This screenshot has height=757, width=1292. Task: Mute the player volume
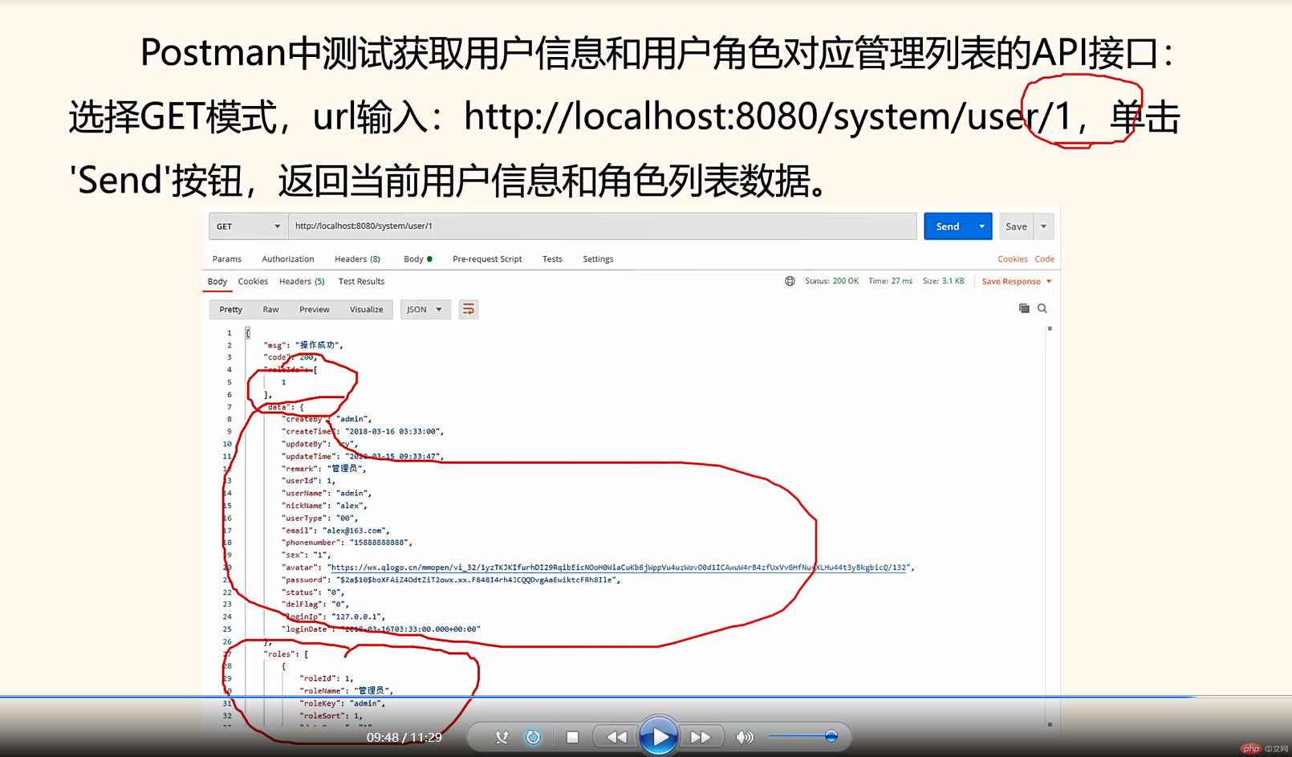(x=745, y=737)
